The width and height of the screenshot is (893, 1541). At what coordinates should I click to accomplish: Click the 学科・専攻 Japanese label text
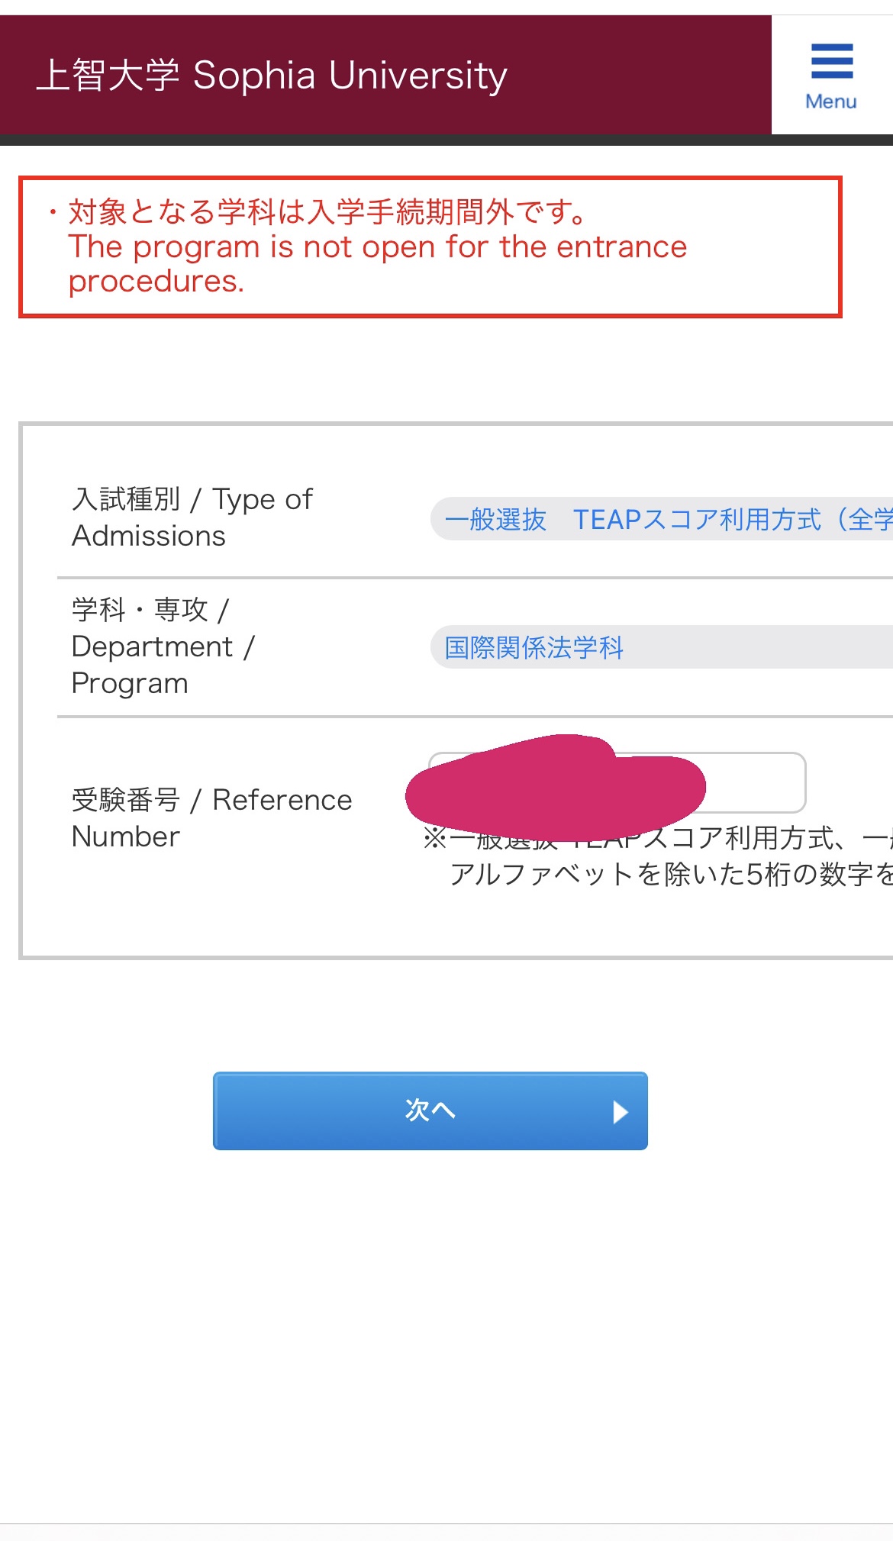tap(140, 610)
